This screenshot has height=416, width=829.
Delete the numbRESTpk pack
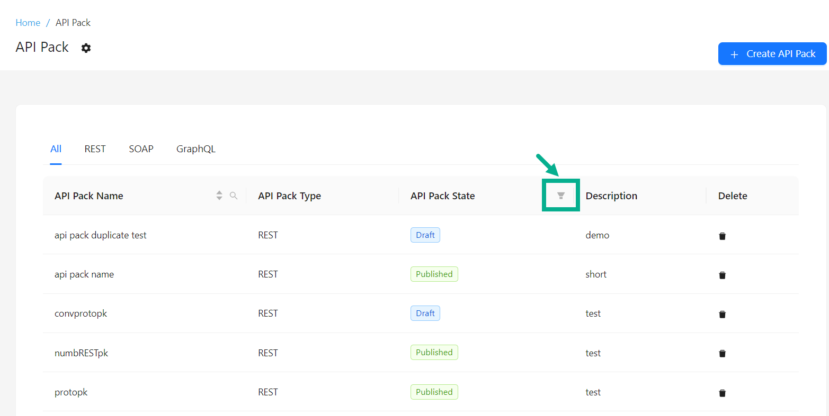(x=722, y=353)
